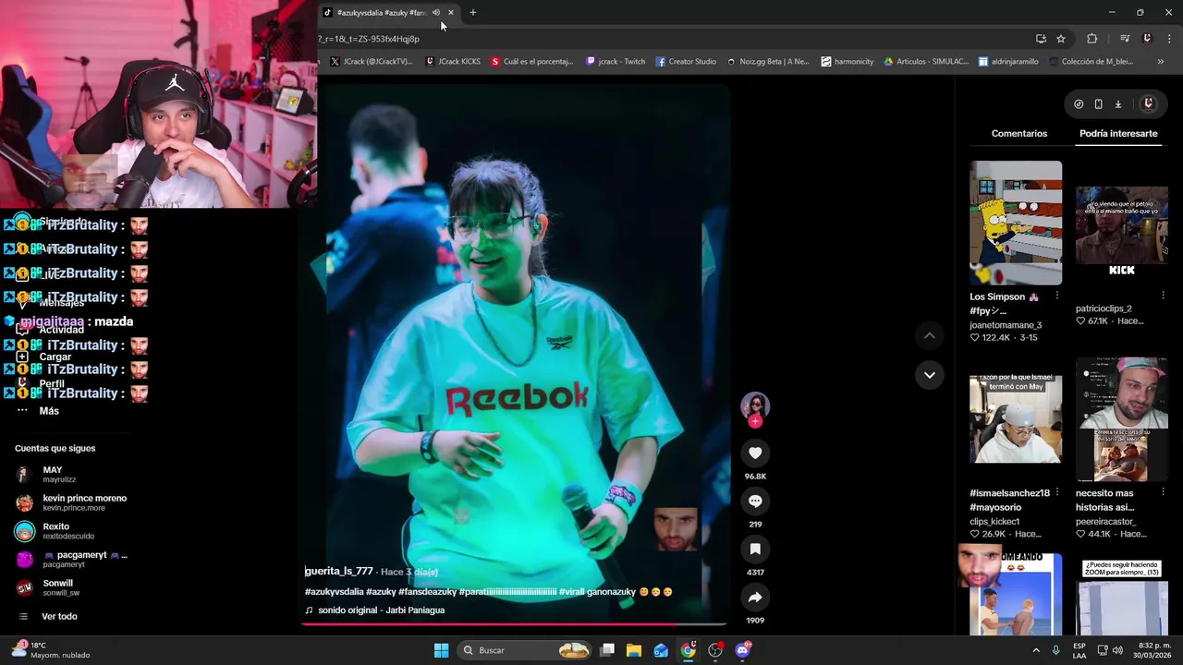
Task: Open options for necesito mas historias video
Action: [x=1163, y=493]
